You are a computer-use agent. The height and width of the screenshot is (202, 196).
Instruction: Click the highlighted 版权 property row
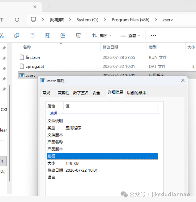pyautogui.click(x=102, y=156)
